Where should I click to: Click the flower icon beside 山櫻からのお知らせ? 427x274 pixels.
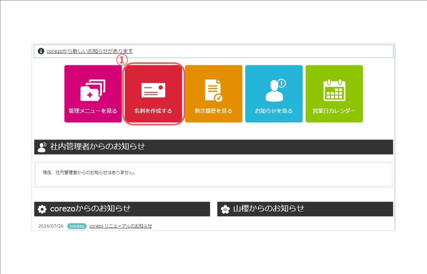click(x=225, y=209)
